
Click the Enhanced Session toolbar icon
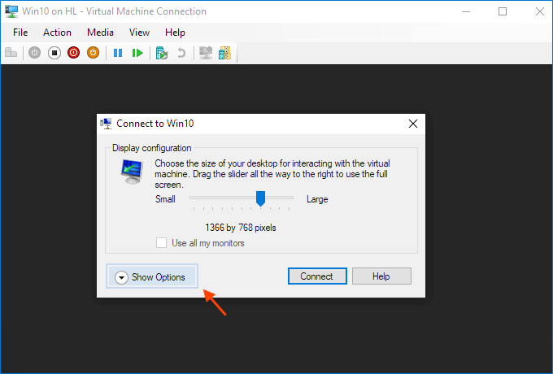(206, 53)
